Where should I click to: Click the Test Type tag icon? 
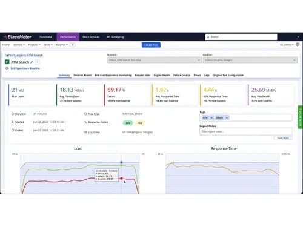pyautogui.click(x=85, y=114)
